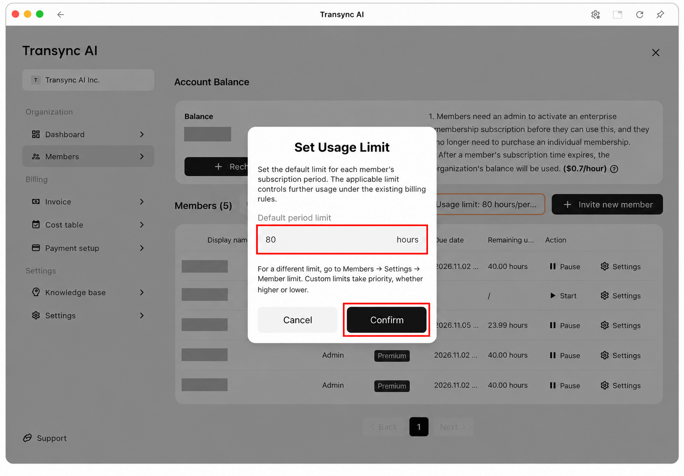
Task: Expand the Cost table chevron
Action: [142, 225]
